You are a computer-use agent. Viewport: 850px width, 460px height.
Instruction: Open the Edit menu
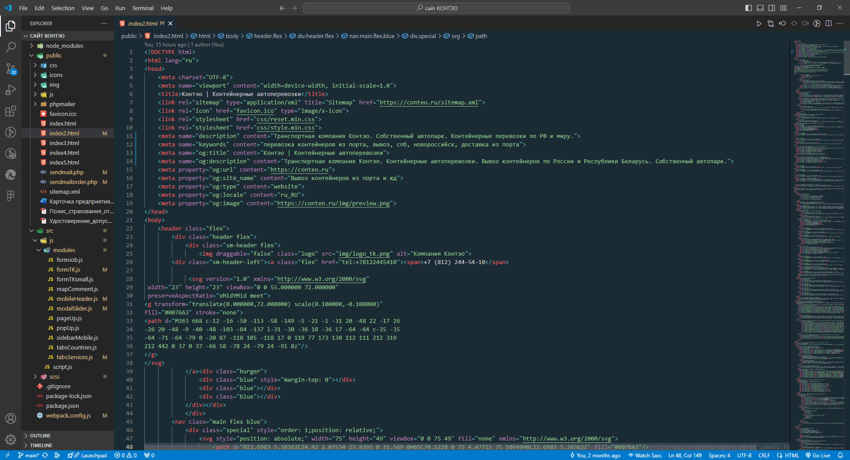[x=39, y=8]
